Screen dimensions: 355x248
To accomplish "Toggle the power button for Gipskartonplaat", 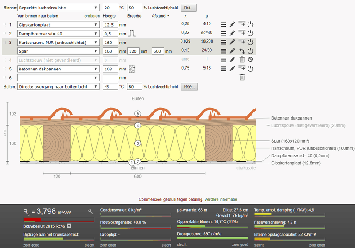I will click(250, 24).
